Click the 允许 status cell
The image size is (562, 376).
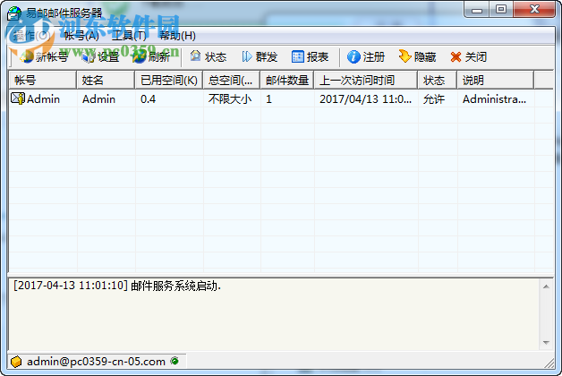pyautogui.click(x=434, y=99)
